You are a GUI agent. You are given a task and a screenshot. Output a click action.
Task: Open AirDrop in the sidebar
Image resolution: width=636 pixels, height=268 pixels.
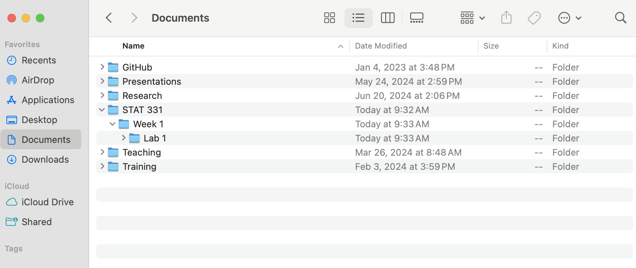(41, 80)
